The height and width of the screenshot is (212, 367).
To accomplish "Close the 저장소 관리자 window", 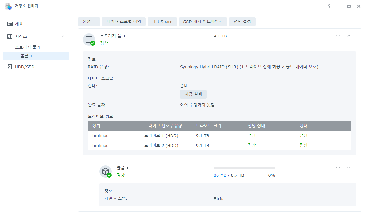I will pyautogui.click(x=359, y=6).
